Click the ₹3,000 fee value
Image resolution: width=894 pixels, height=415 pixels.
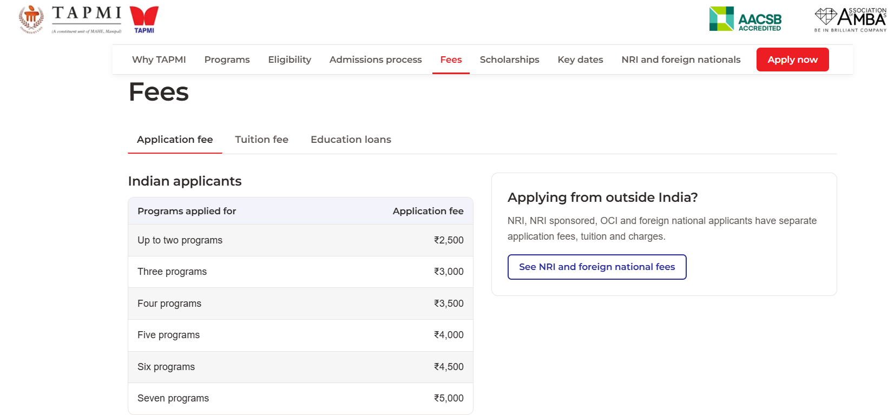pos(449,272)
